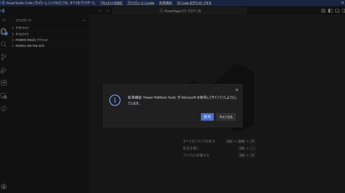This screenshot has width=345, height=193.
Task: Toggle the secondary side bar visibility
Action: coord(344,11)
